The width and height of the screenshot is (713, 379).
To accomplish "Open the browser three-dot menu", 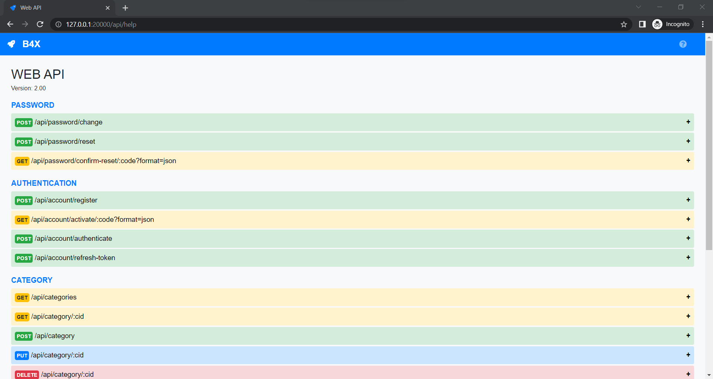I will tap(703, 24).
